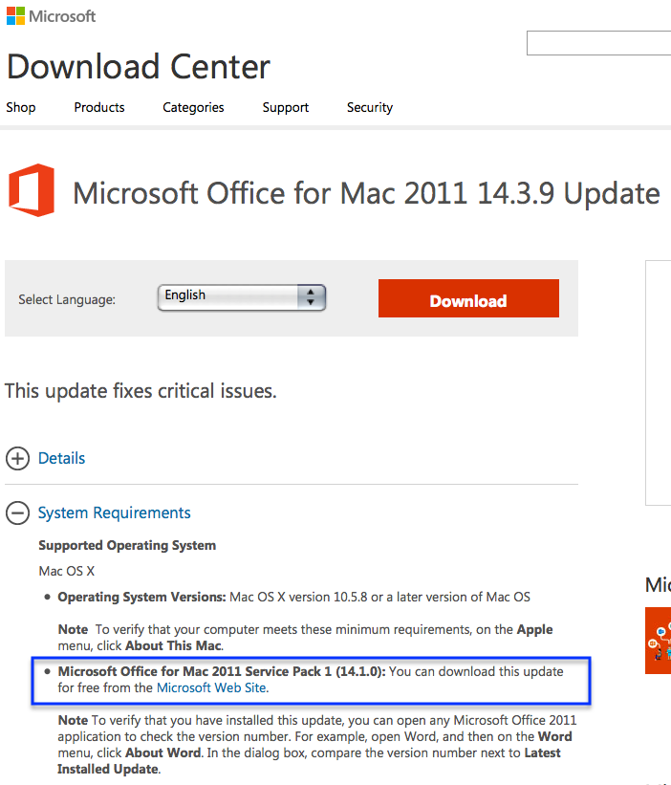This screenshot has height=785, width=671.
Task: Click 'Microsoft Office for Mac 2011 Service Pack 1 (14.1.0):' text
Action: (x=222, y=671)
